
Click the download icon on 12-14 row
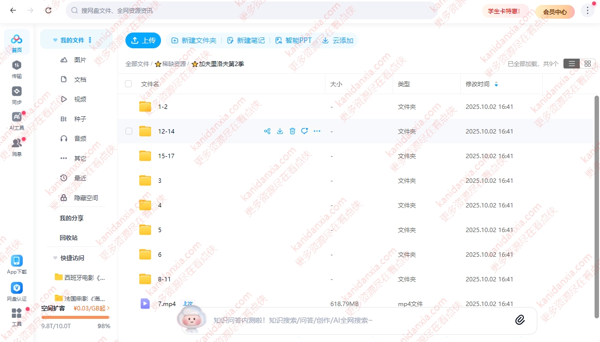pyautogui.click(x=280, y=131)
